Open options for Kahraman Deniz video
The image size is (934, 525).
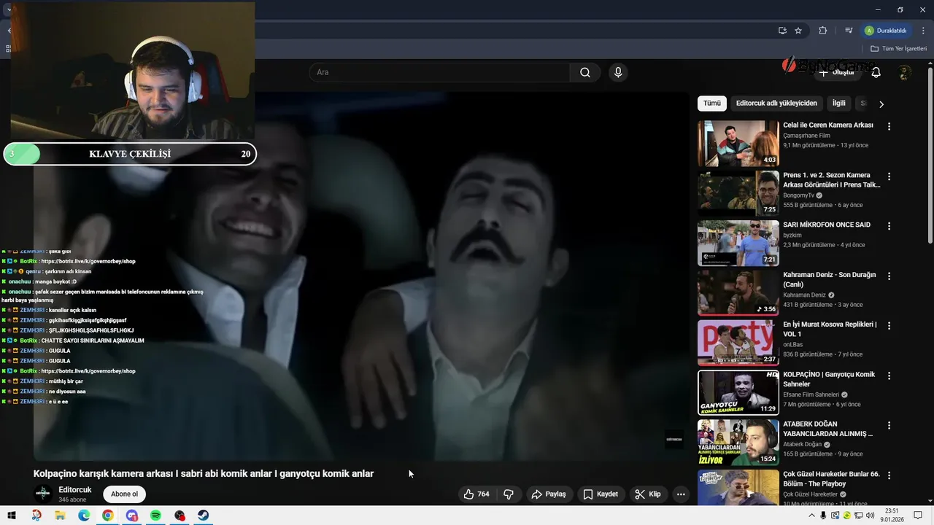(889, 276)
